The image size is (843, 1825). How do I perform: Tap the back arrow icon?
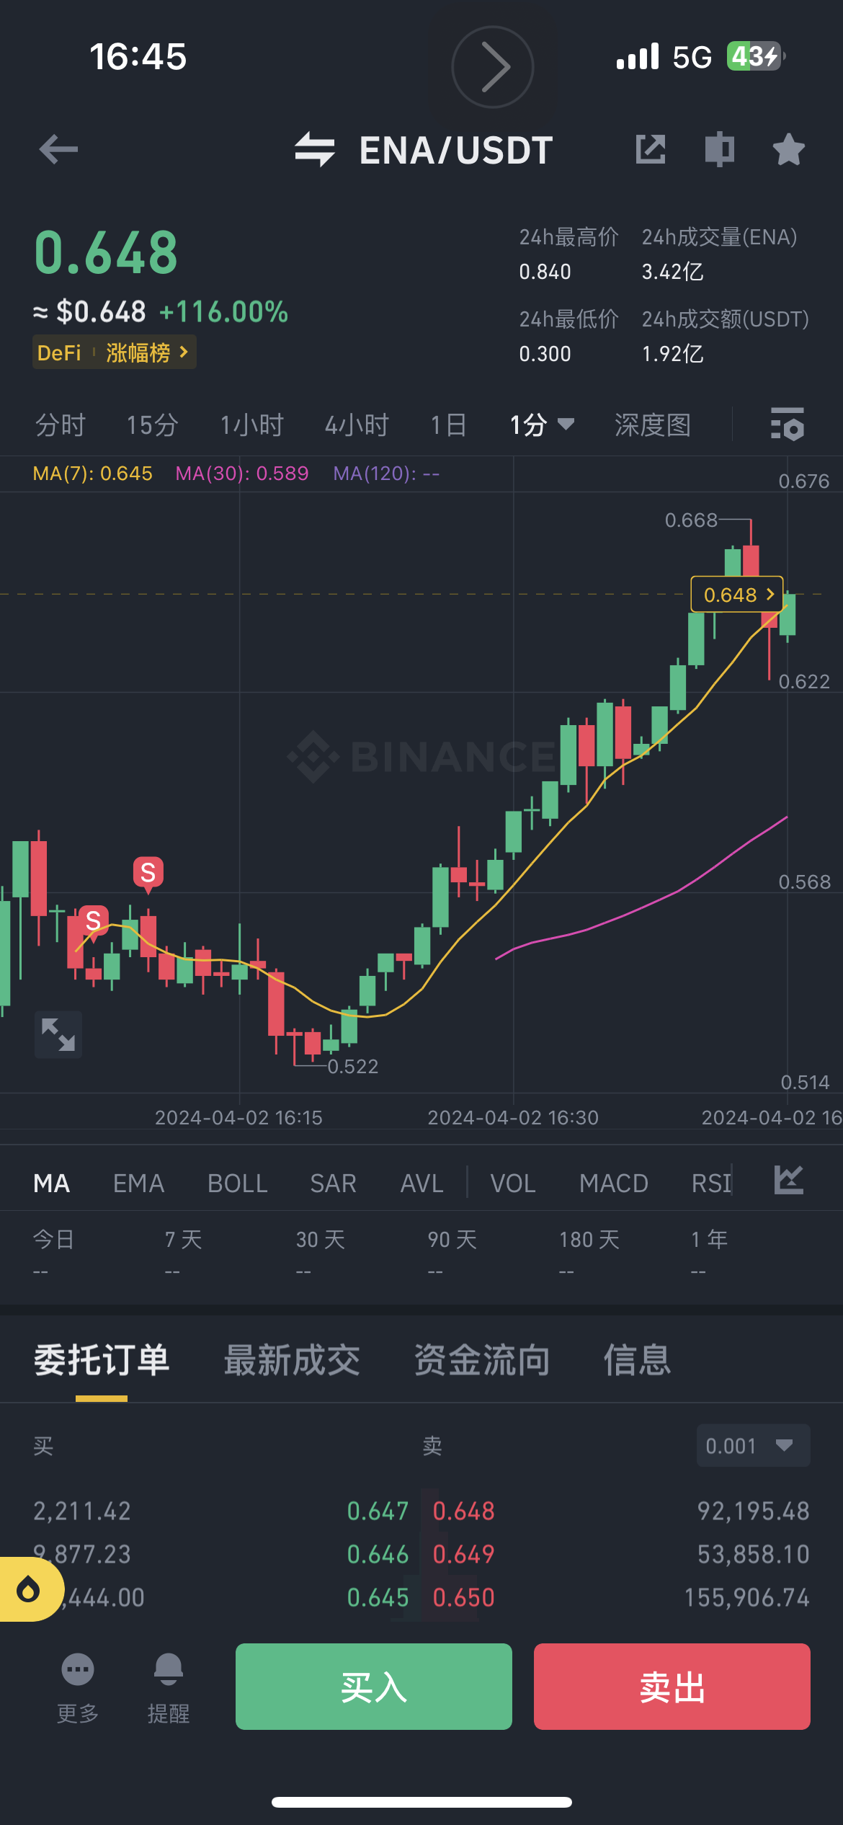click(58, 150)
